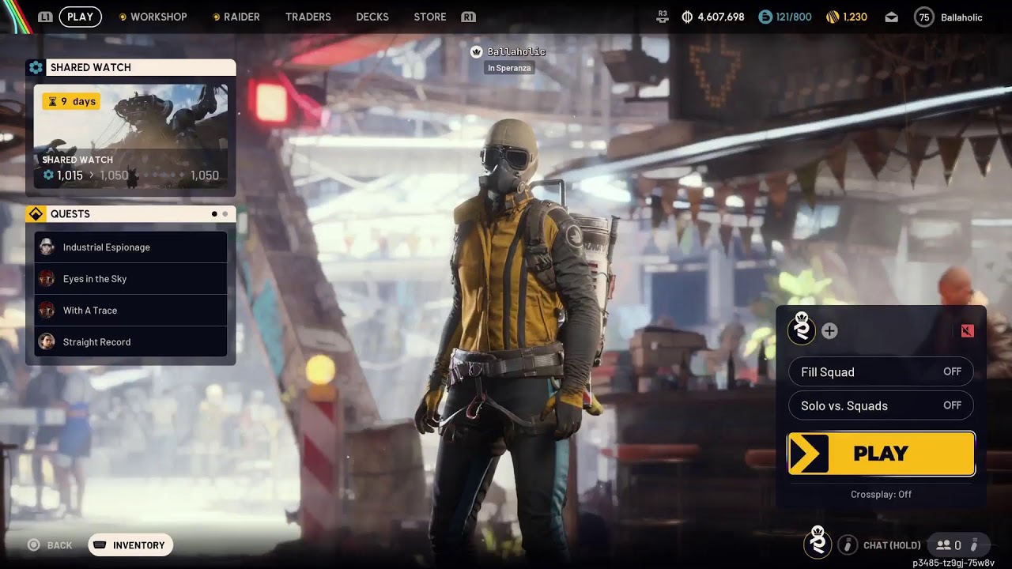
Task: Click the Crossplay: Off label
Action: tap(881, 495)
